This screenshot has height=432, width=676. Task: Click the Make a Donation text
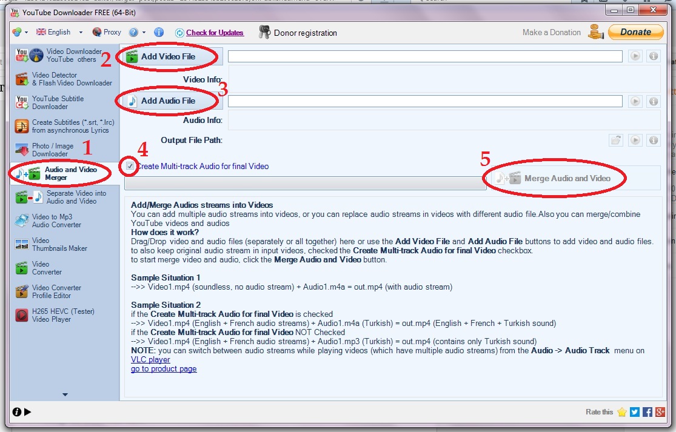point(551,32)
